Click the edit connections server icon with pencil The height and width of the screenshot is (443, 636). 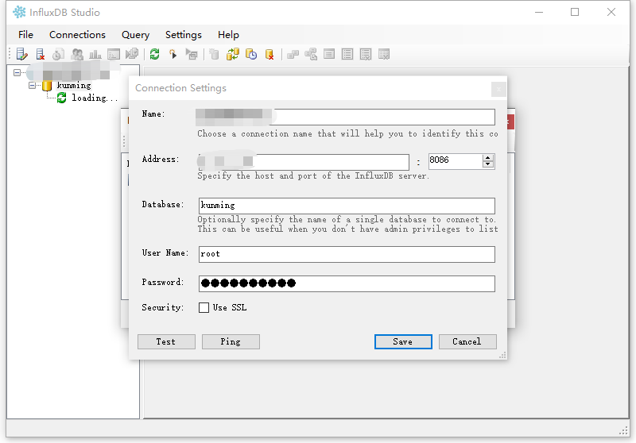point(22,54)
